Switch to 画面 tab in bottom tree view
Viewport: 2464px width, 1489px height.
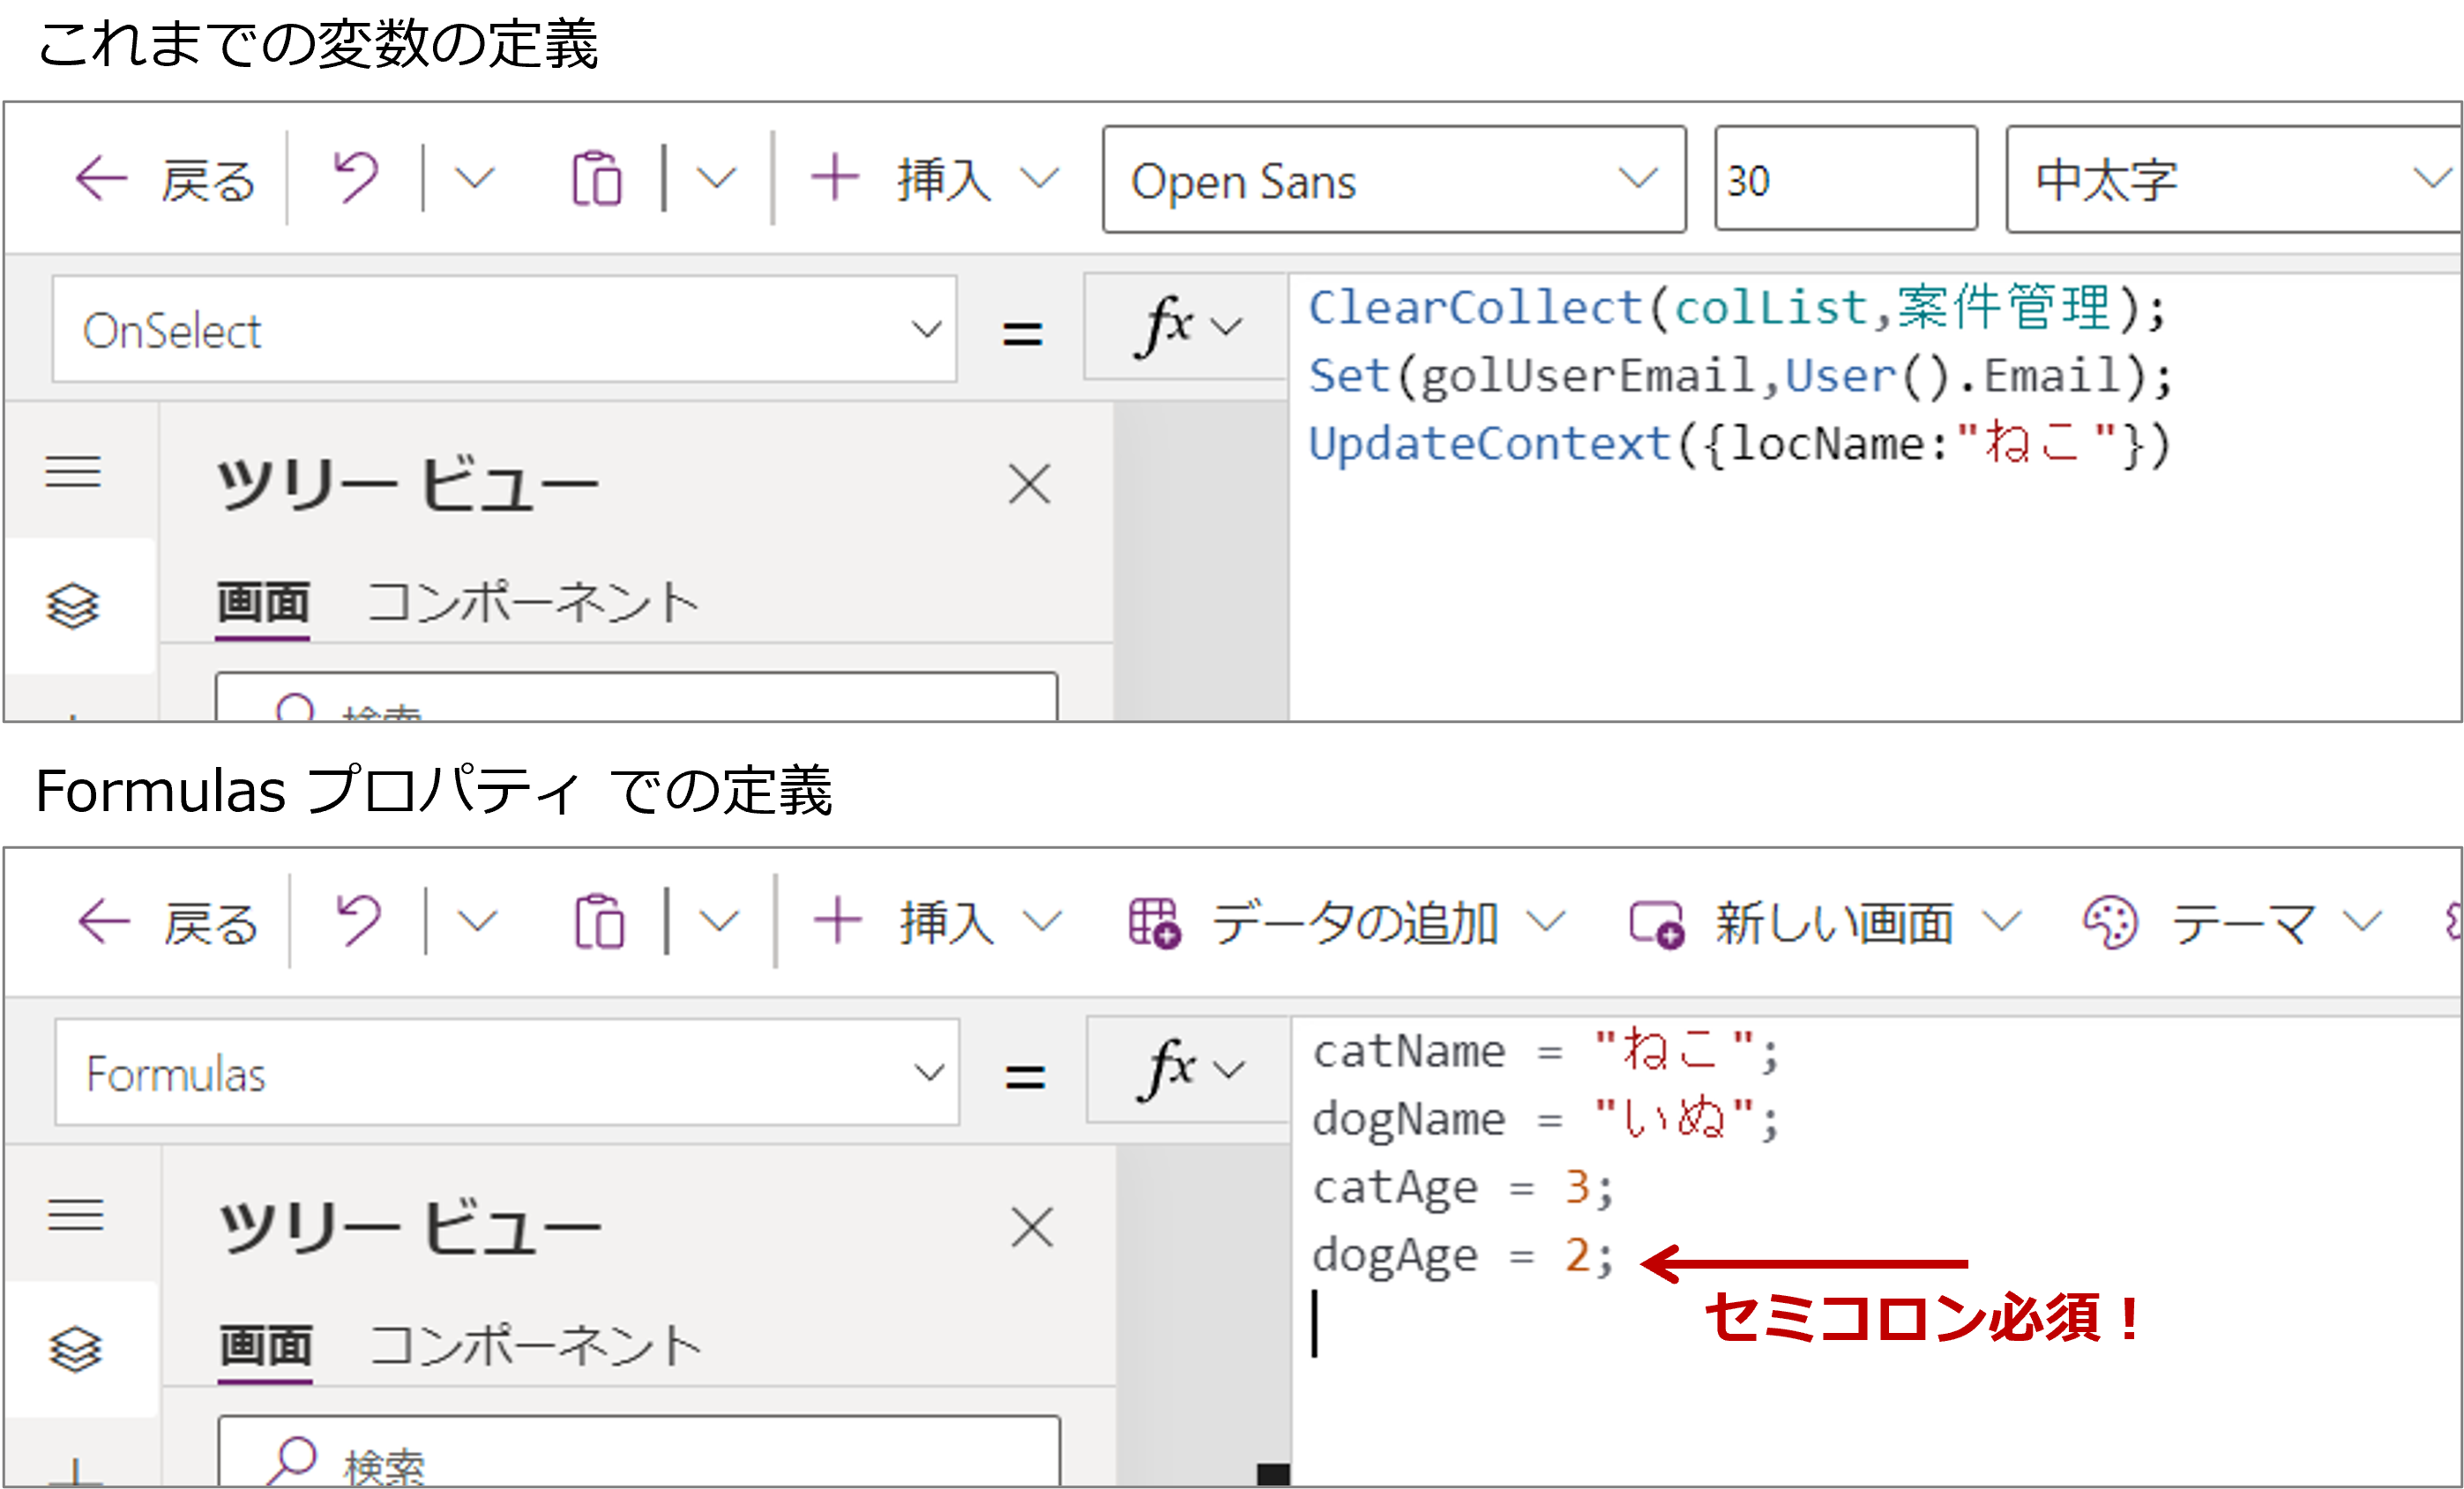266,1346
